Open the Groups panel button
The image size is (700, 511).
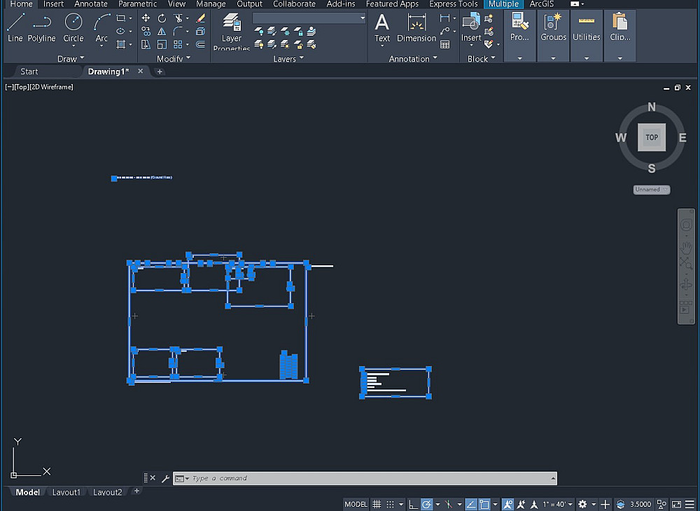(553, 36)
